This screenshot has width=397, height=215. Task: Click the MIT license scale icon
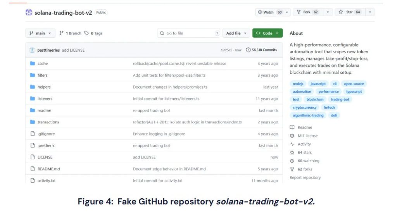(292, 136)
